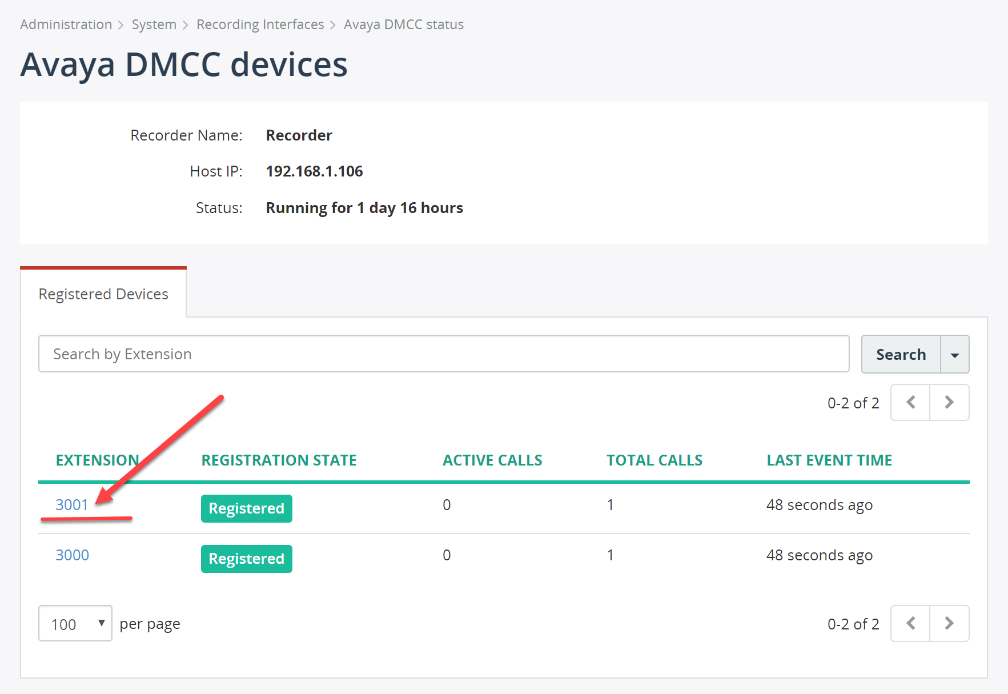Sort by TOTAL CALLS column header

click(654, 460)
